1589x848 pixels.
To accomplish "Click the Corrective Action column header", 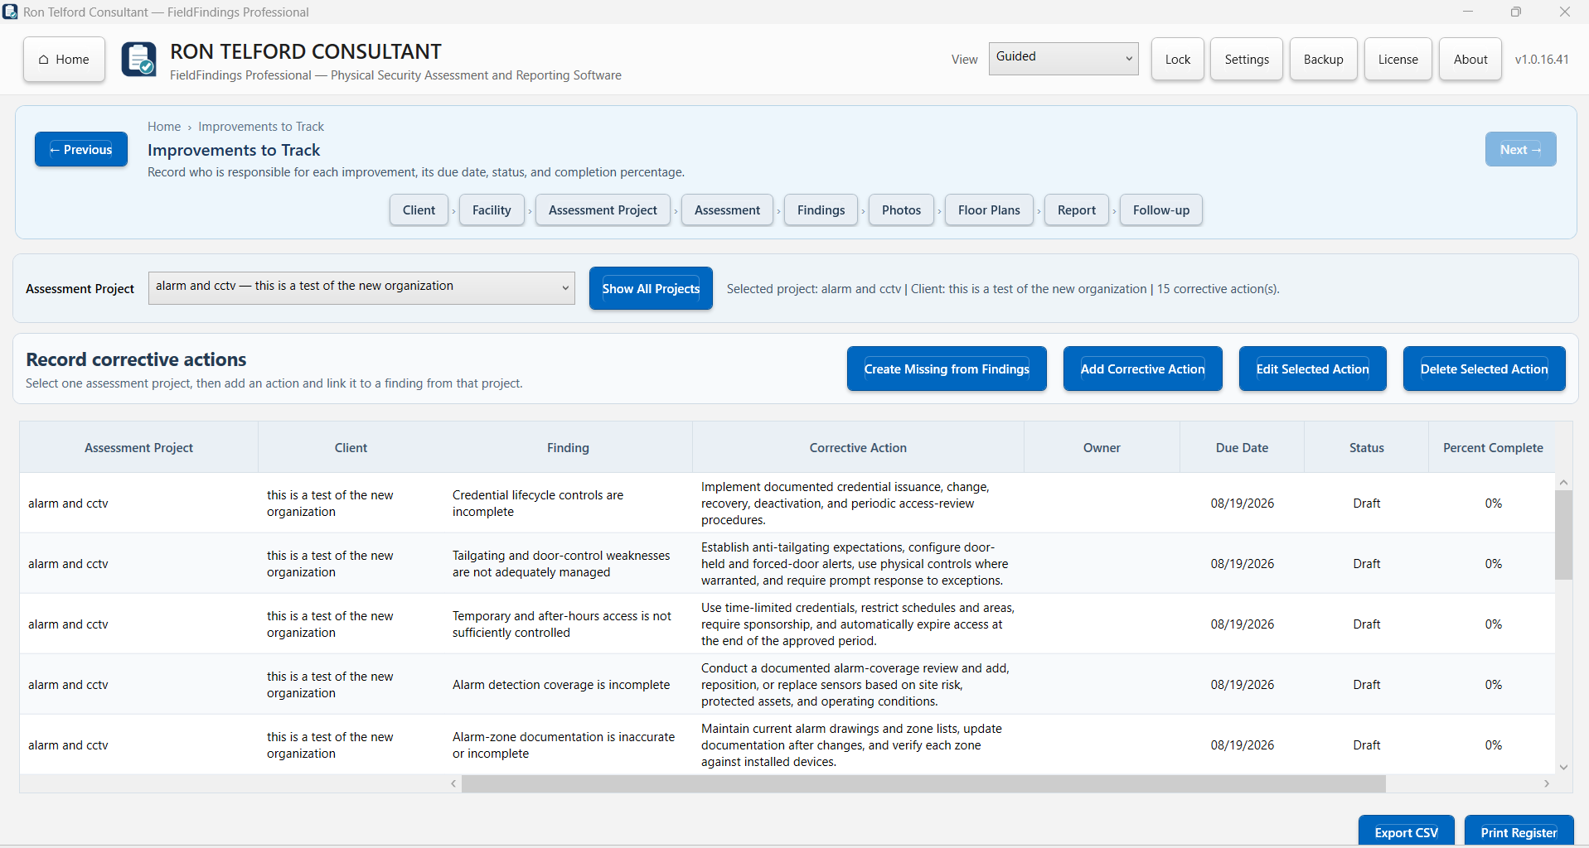I will [858, 447].
